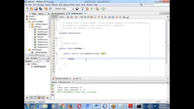
Task: Select main(String[] ars) in Navigator
Action: 40,67
